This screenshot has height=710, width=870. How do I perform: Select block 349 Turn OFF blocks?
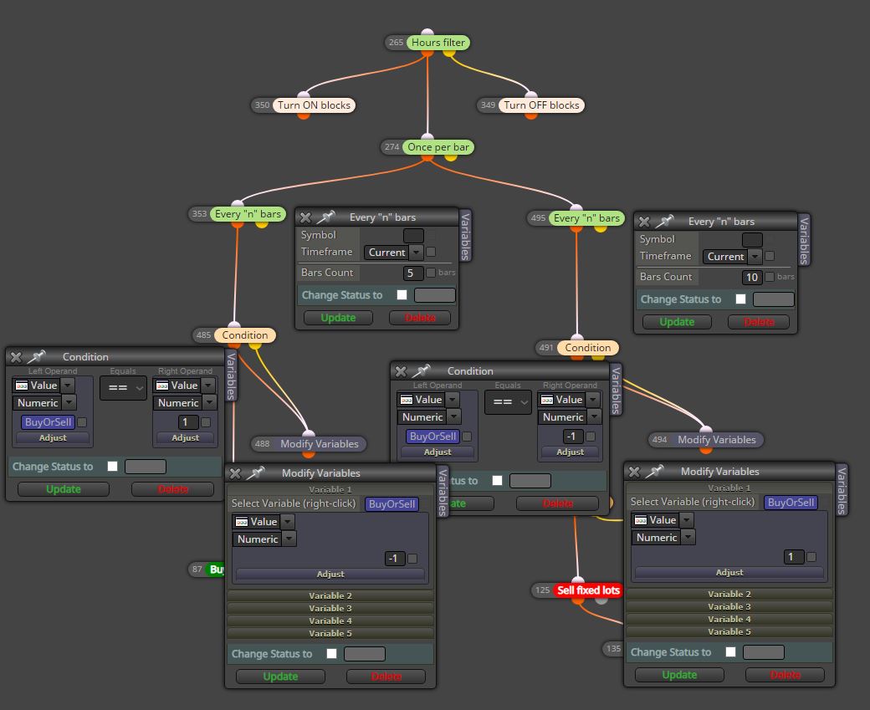click(x=541, y=105)
